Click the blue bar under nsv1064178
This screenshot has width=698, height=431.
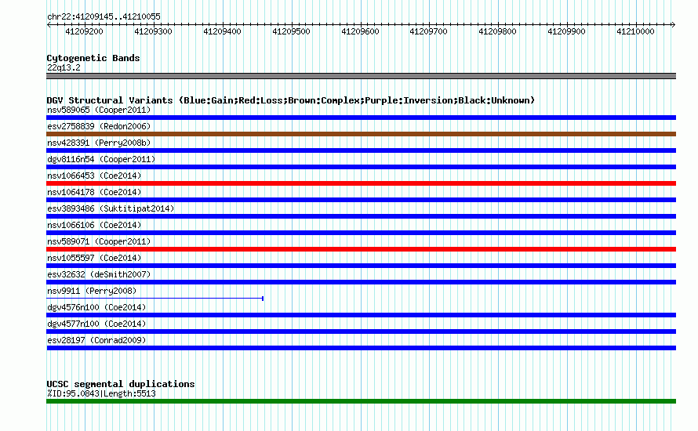pos(361,200)
